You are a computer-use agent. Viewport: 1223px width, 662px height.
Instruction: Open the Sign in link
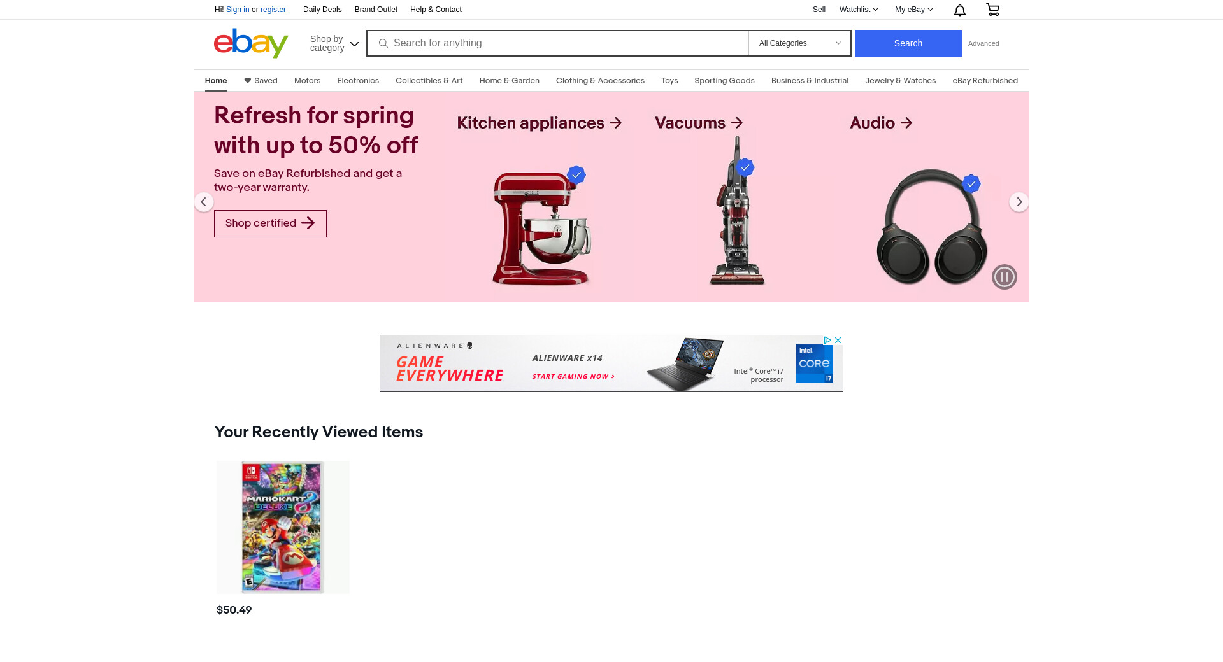[238, 10]
